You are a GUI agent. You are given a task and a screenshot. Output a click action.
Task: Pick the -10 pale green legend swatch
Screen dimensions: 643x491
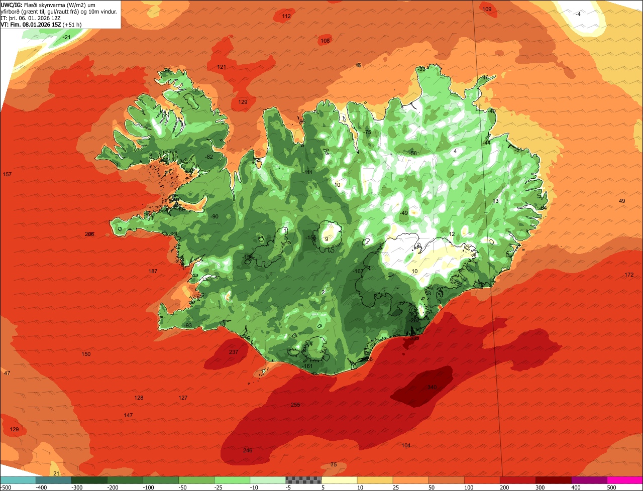[x=267, y=480]
